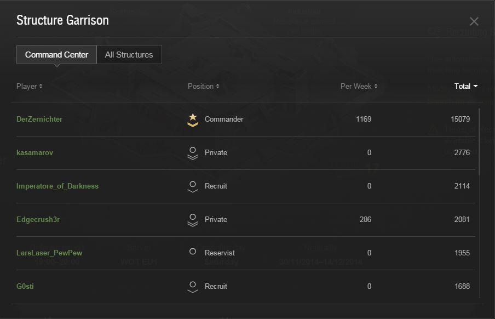Image resolution: width=495 pixels, height=319 pixels.
Task: Close the Structure Garrison dialog
Action: pos(474,21)
